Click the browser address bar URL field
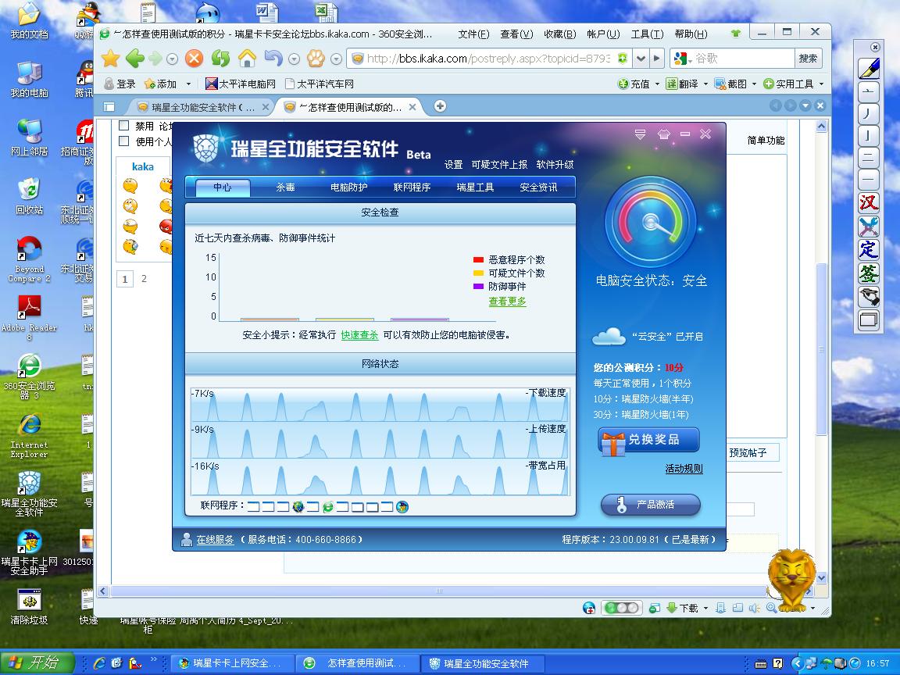900x675 pixels. point(487,58)
